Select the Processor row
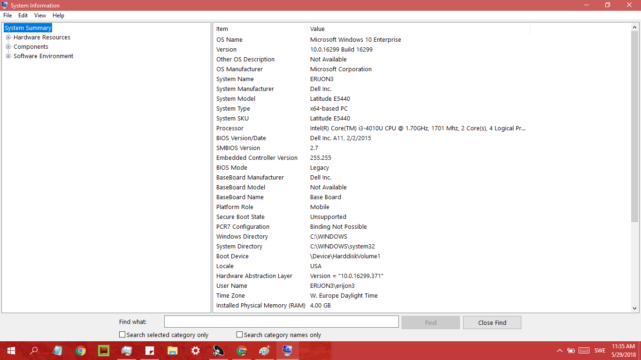 coord(372,128)
